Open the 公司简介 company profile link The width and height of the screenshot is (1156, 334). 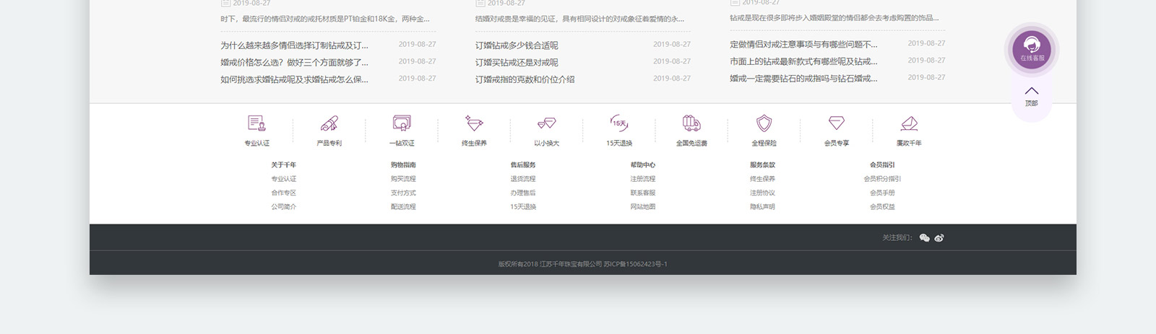(x=283, y=207)
